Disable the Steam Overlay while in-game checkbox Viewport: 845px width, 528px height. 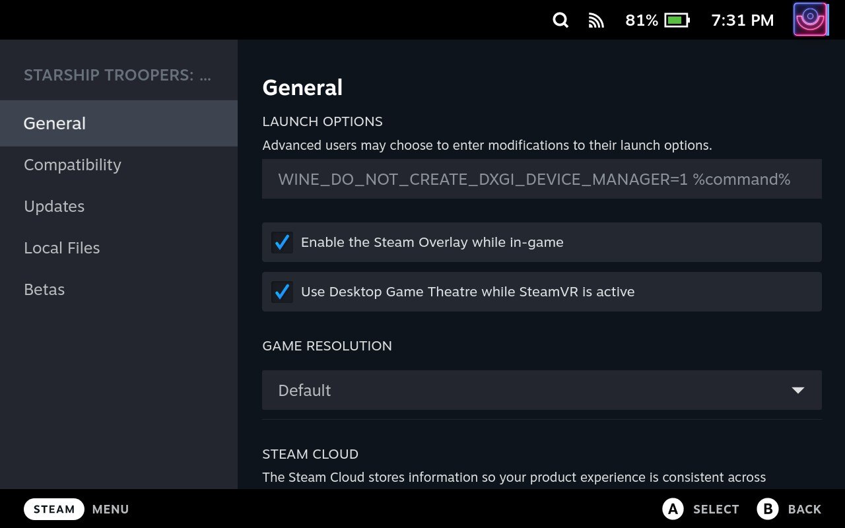click(283, 242)
